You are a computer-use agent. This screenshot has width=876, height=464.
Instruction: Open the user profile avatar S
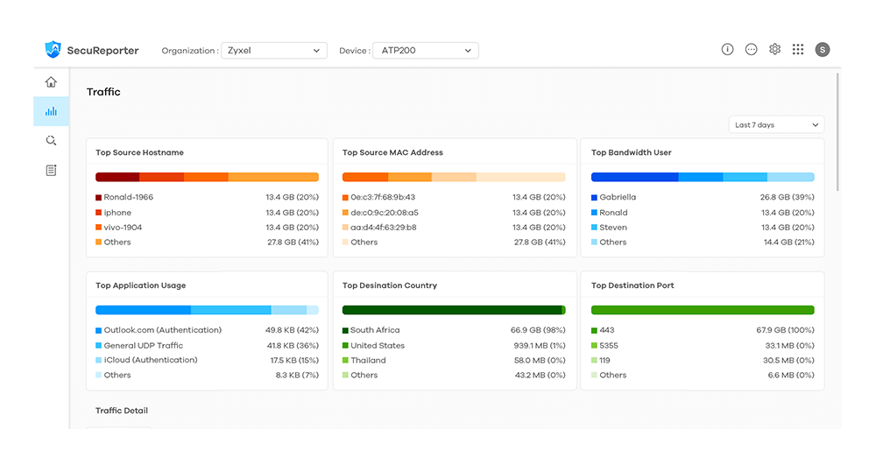coord(822,50)
